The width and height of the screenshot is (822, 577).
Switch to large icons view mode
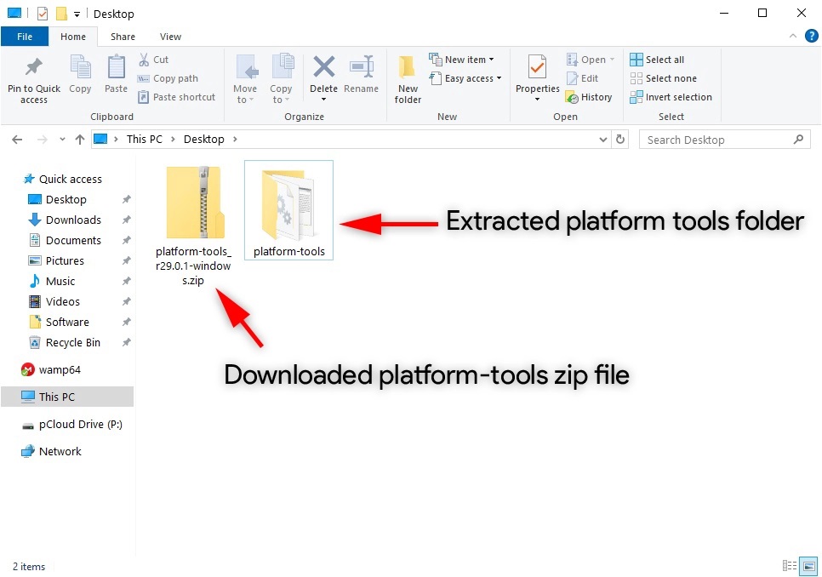[x=808, y=566]
